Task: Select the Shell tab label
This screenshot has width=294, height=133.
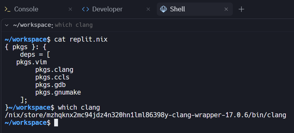Action: click(177, 9)
